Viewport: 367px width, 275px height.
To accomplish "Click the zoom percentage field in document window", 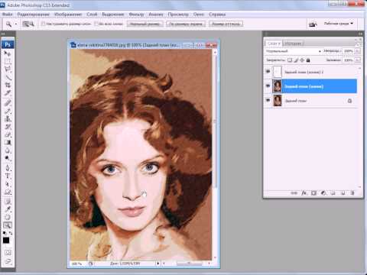I will coord(77,264).
